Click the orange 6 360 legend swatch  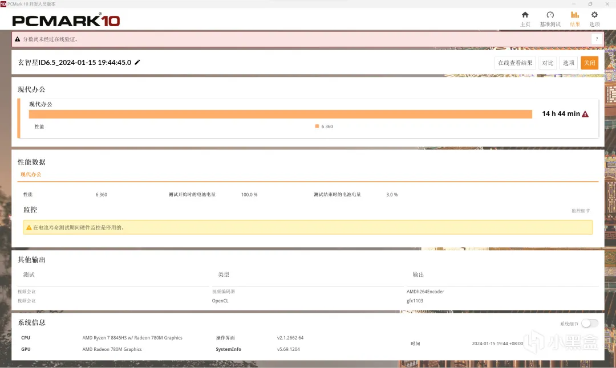[317, 126]
